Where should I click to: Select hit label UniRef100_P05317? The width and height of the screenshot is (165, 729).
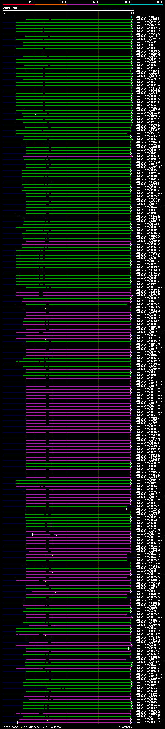[x=148, y=247]
